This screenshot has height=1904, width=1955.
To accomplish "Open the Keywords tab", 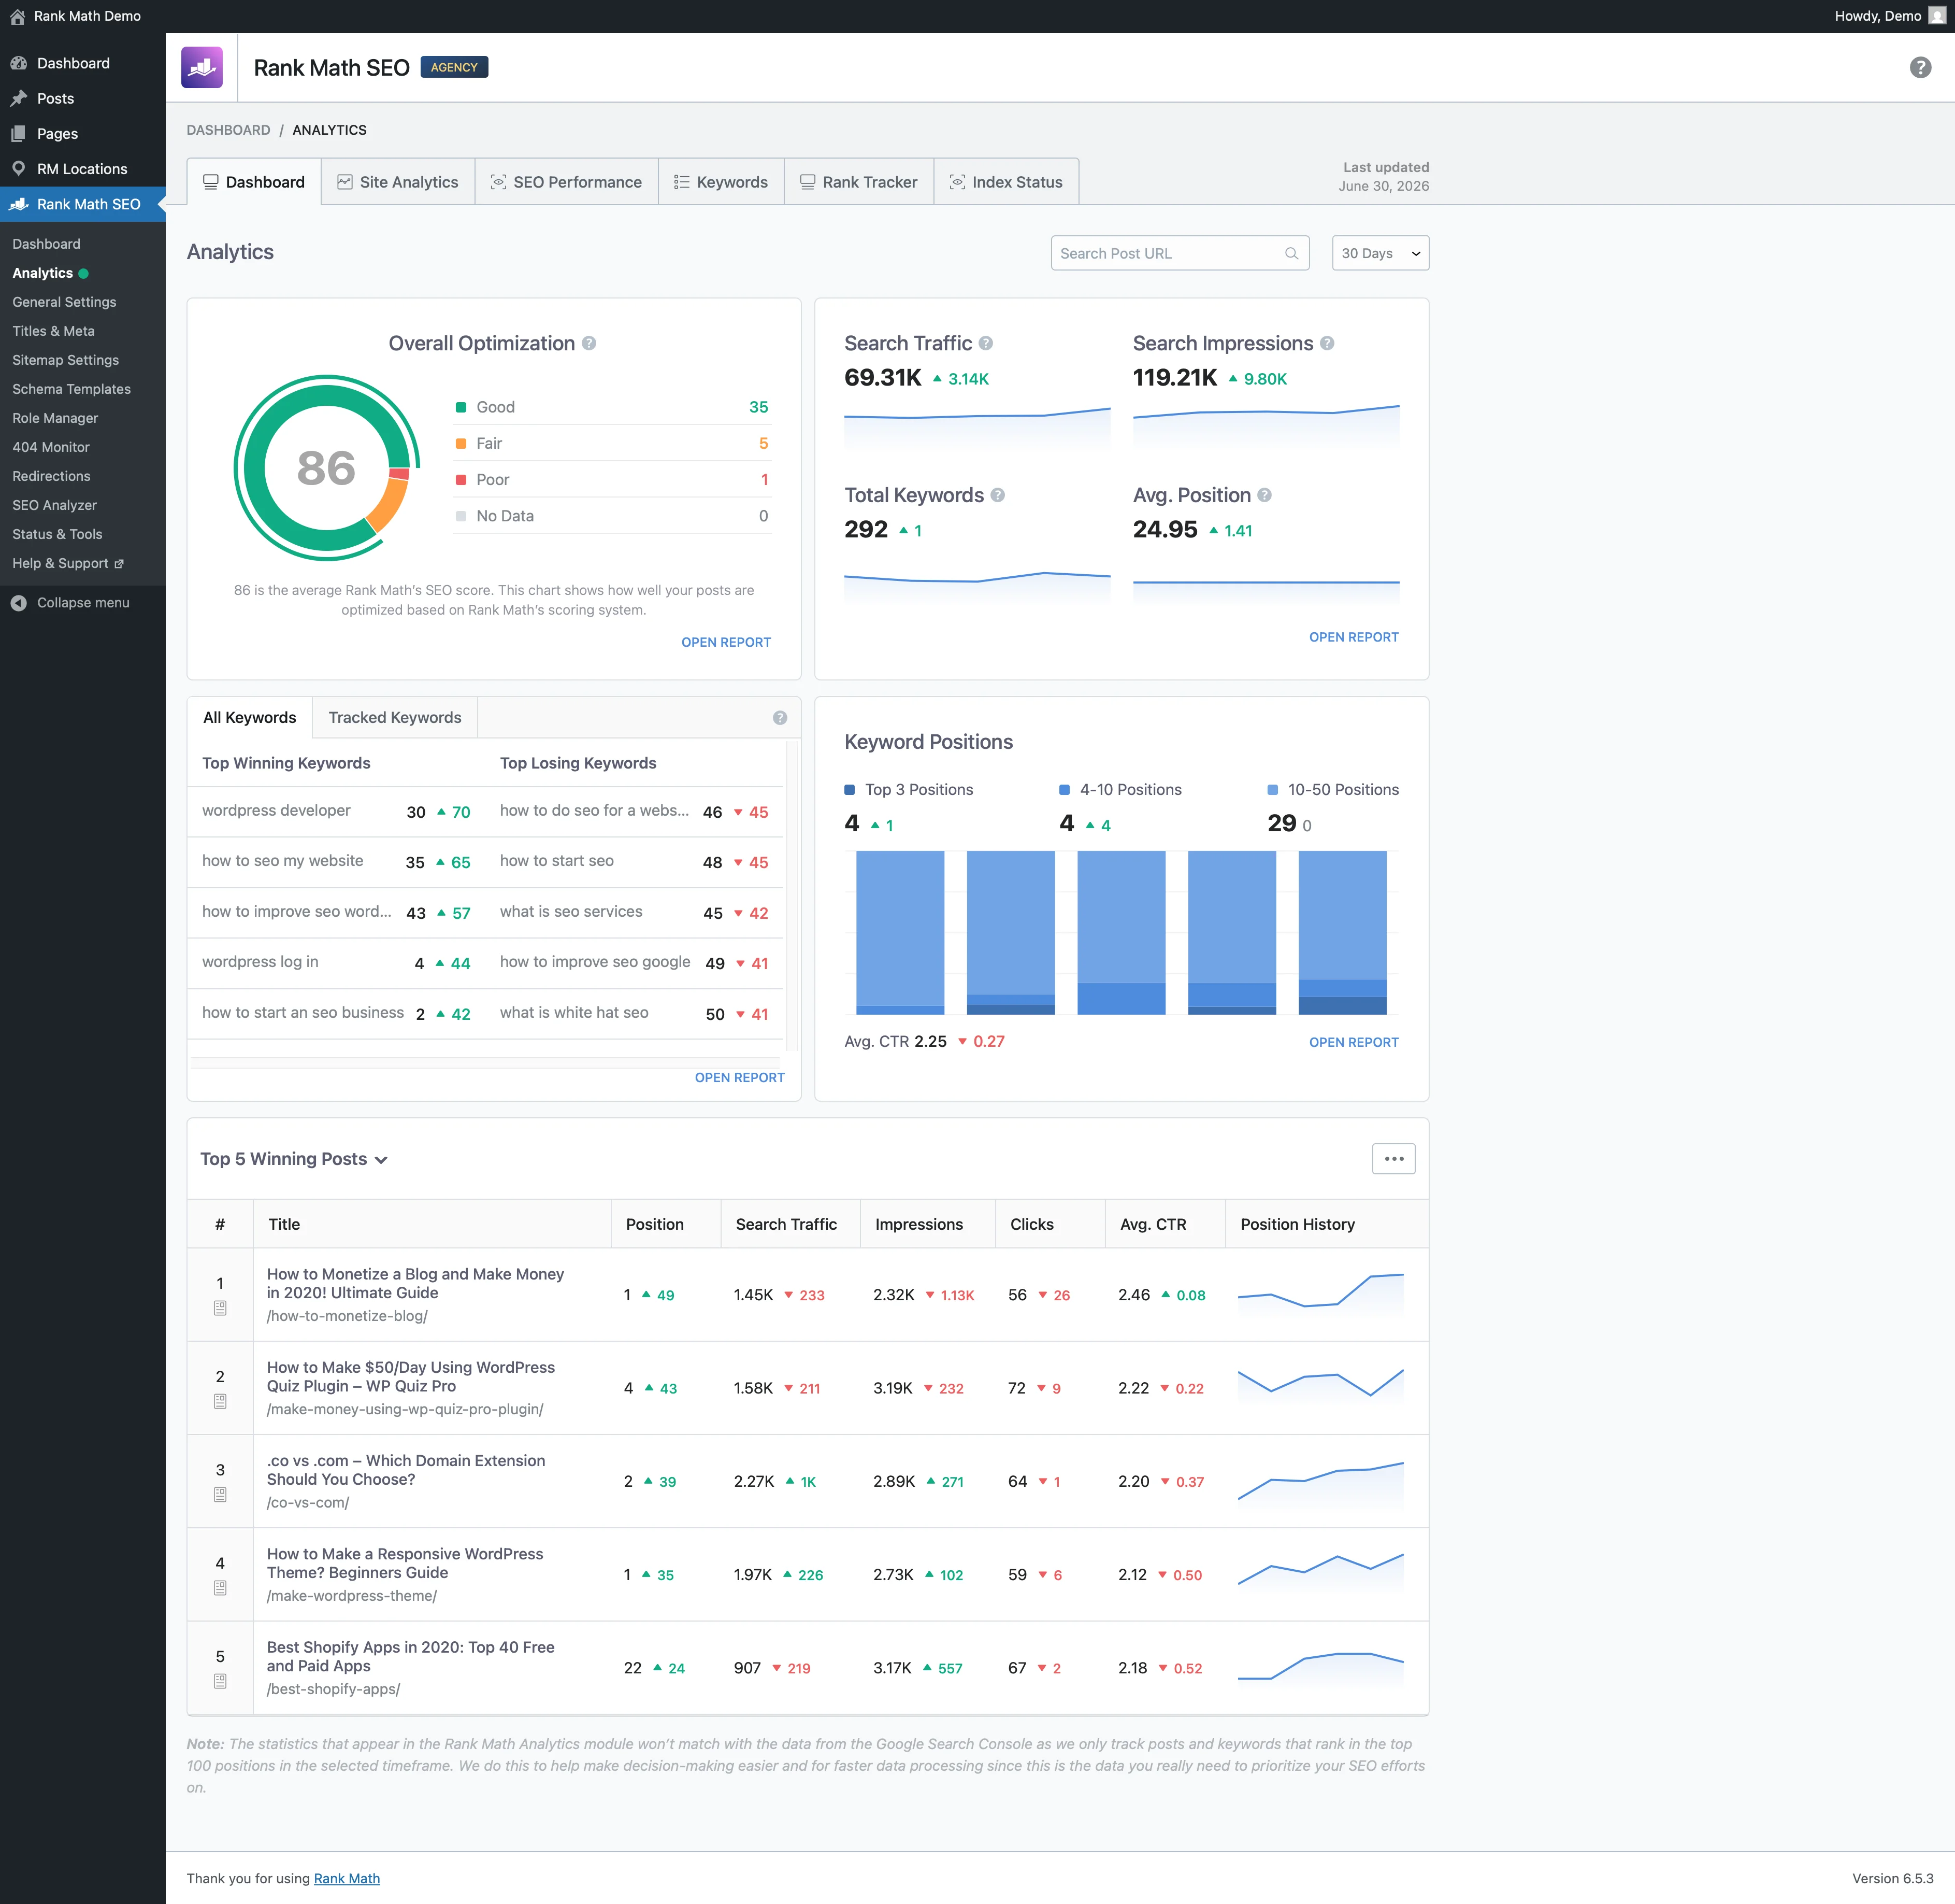I will [722, 182].
